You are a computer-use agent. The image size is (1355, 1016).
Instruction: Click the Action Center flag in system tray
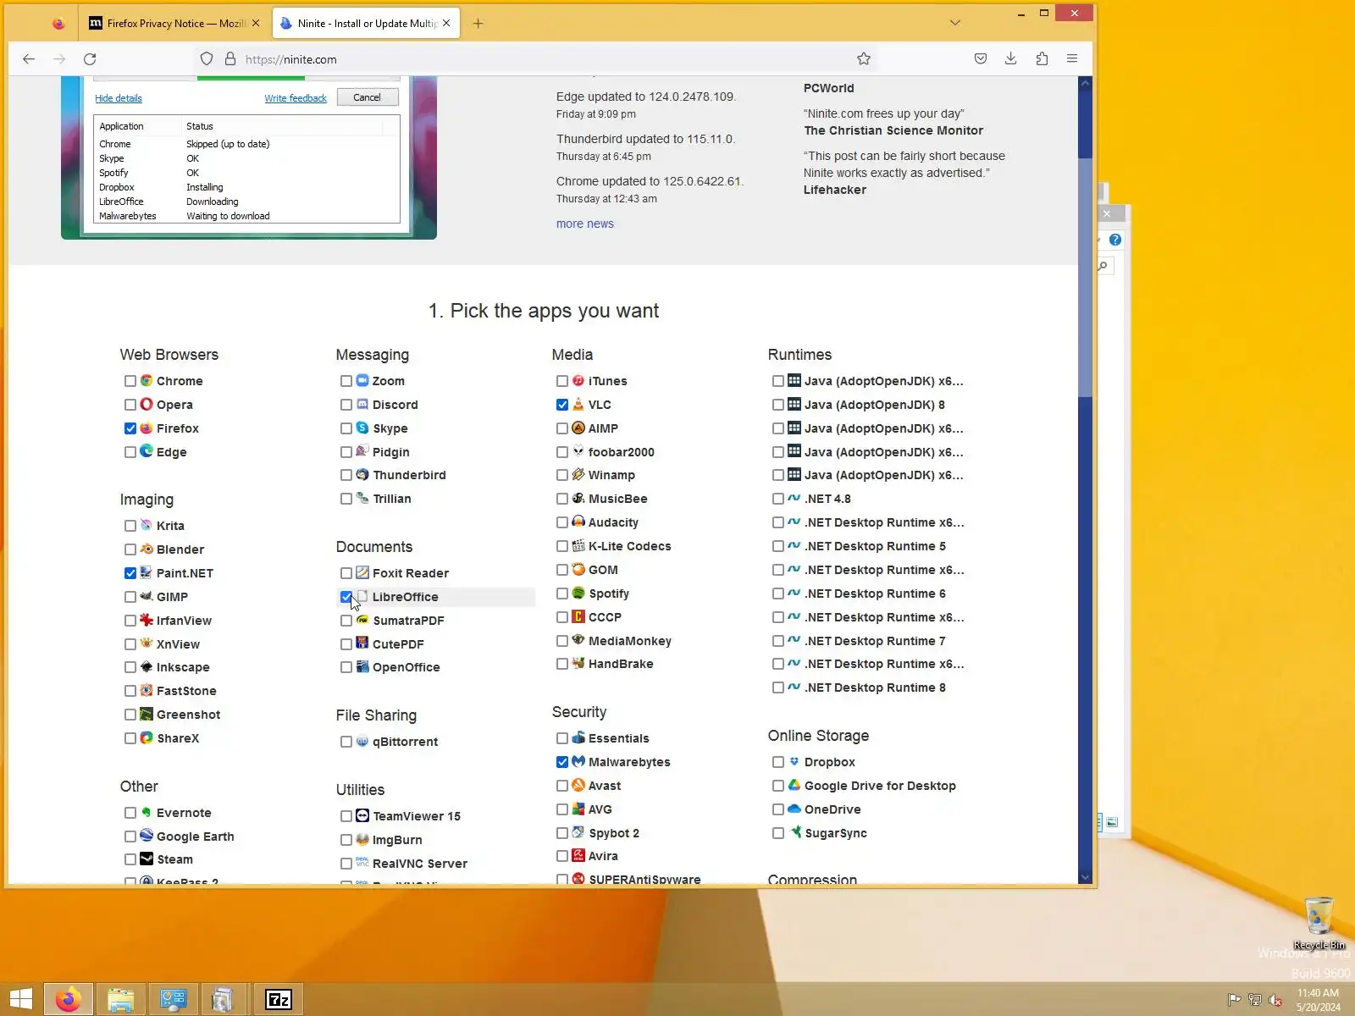click(1234, 1000)
